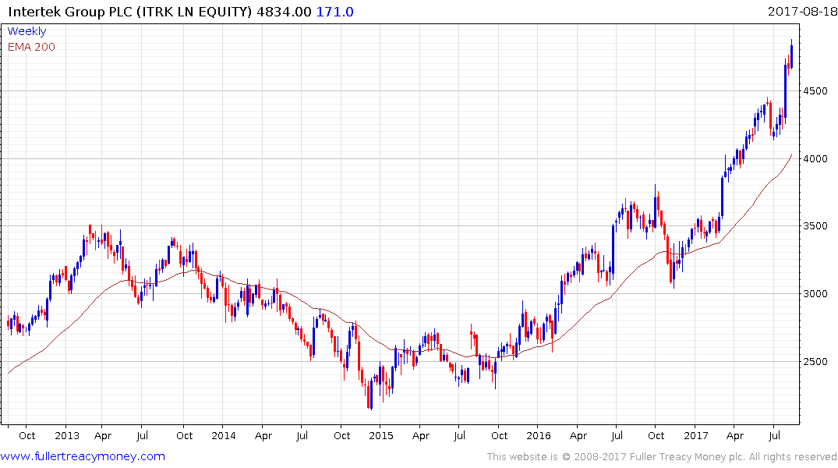Click the 2017 year axis label
Image resolution: width=838 pixels, height=468 pixels.
coord(696,435)
